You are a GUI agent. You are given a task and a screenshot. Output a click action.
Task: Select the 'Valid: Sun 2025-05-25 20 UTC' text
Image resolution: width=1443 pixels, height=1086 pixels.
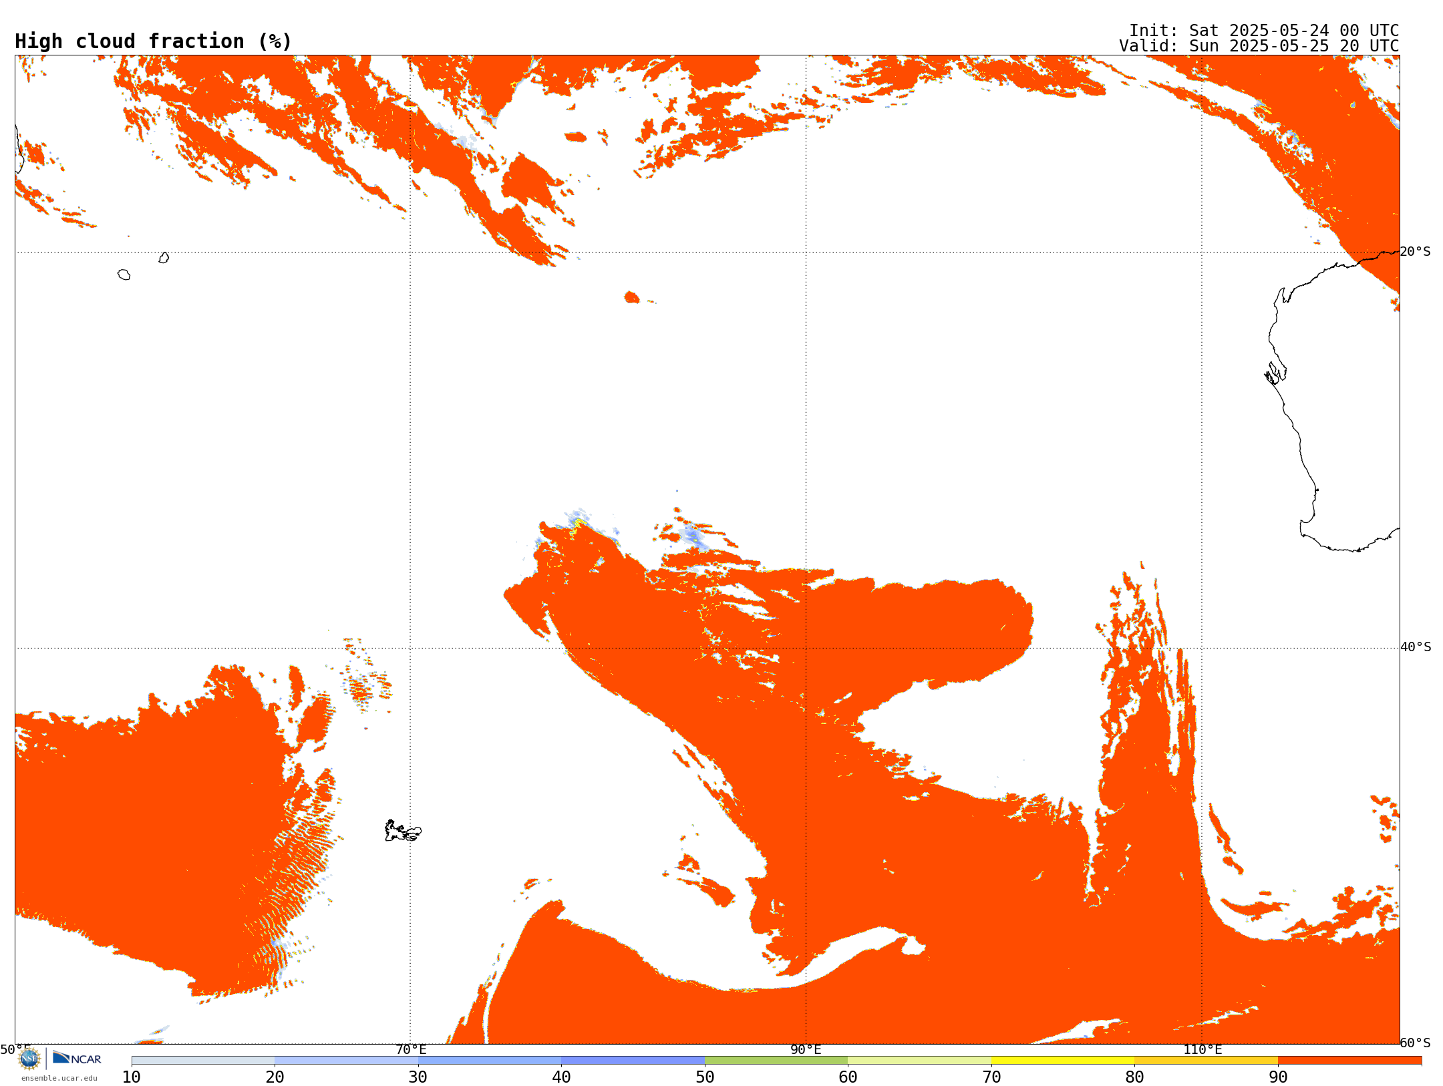1259,46
